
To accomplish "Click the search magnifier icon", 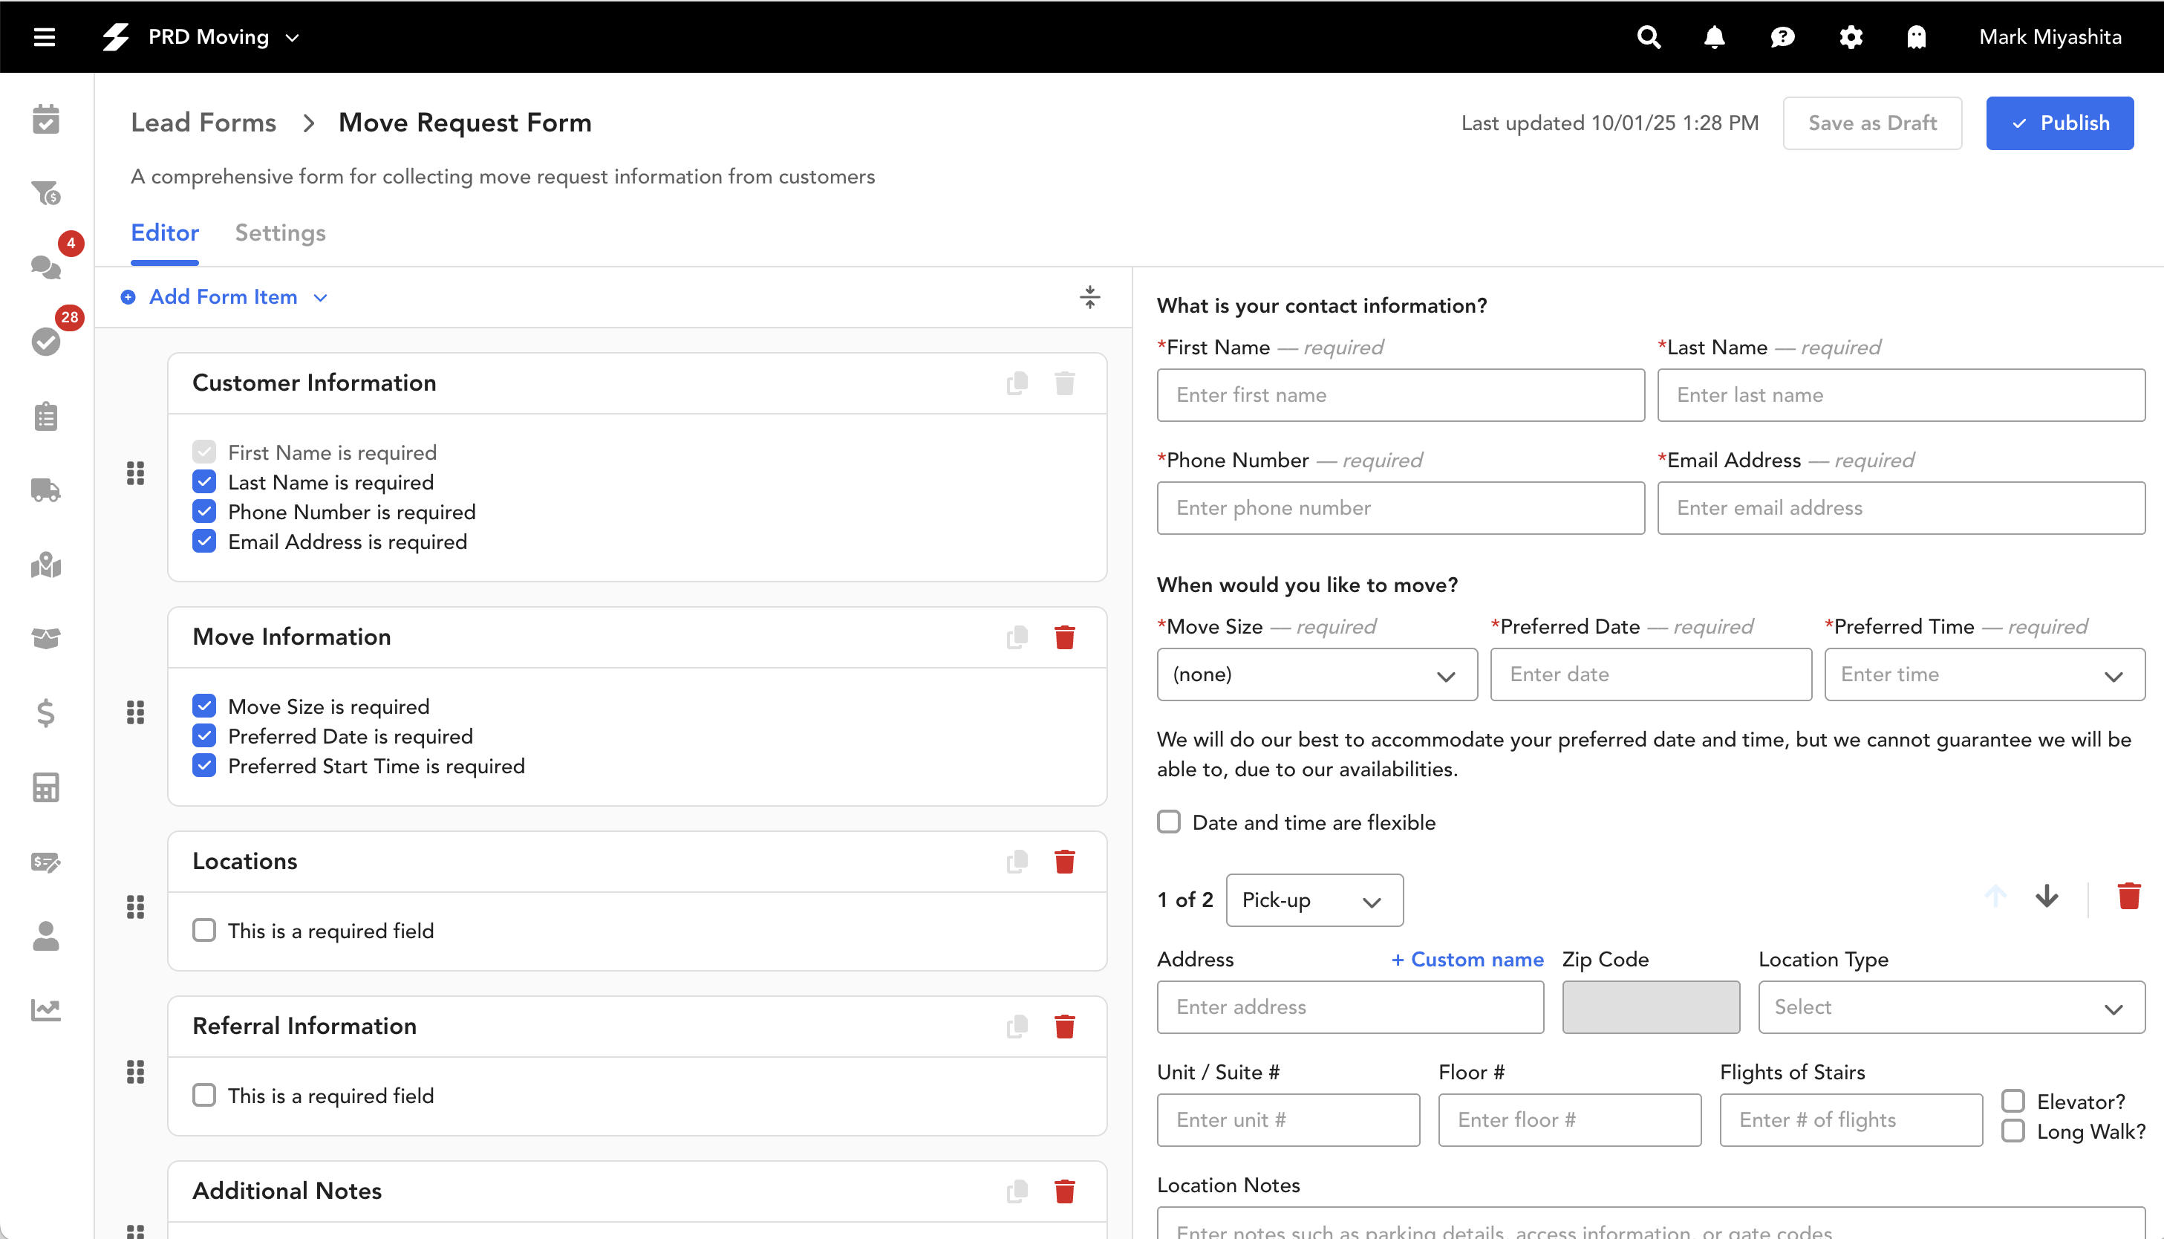I will pos(1648,37).
